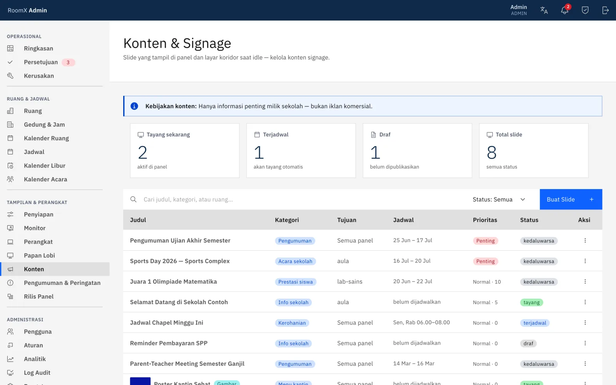The image size is (616, 385).
Task: Open actions menu for Sports Day 2026 row
Action: [x=585, y=261]
